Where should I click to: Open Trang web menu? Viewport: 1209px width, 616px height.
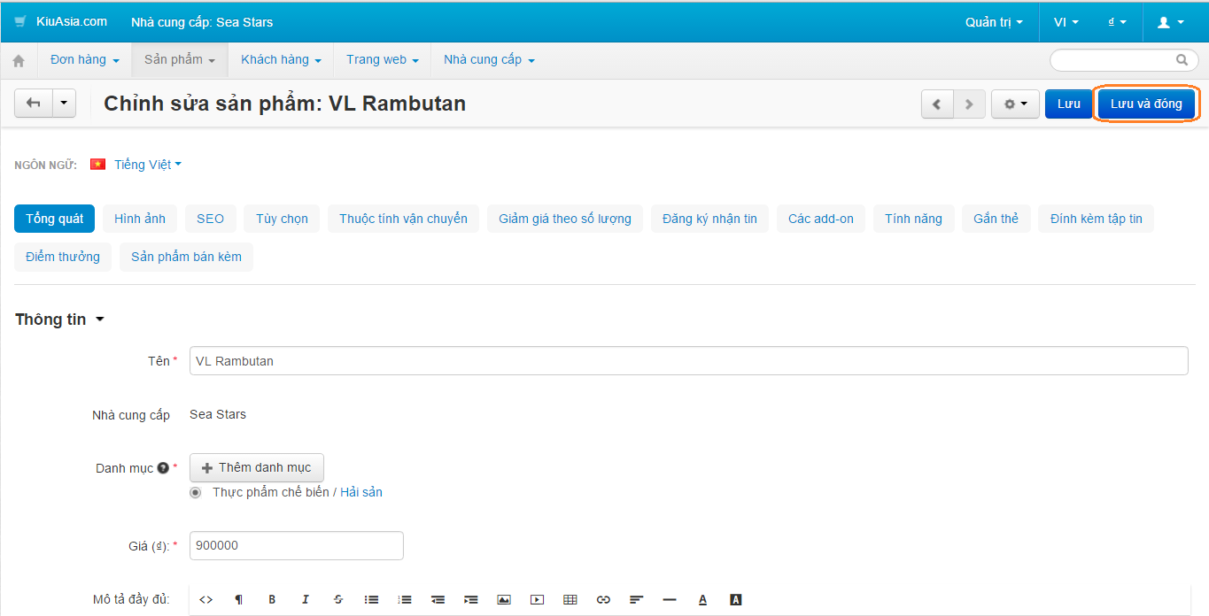pos(382,60)
